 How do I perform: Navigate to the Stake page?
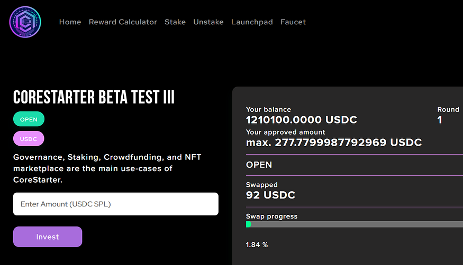[x=175, y=22]
